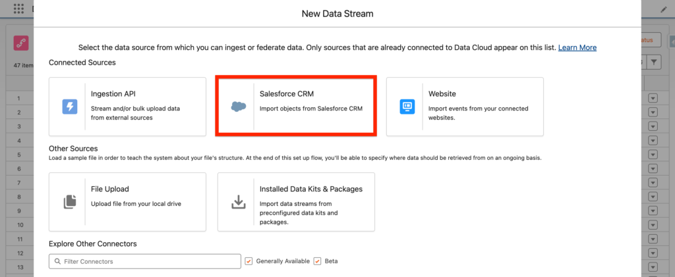Click the Installed Data Kits download icon
The height and width of the screenshot is (277, 675).
pos(238,202)
